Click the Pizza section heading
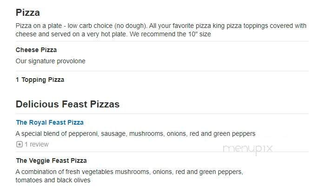 27,13
